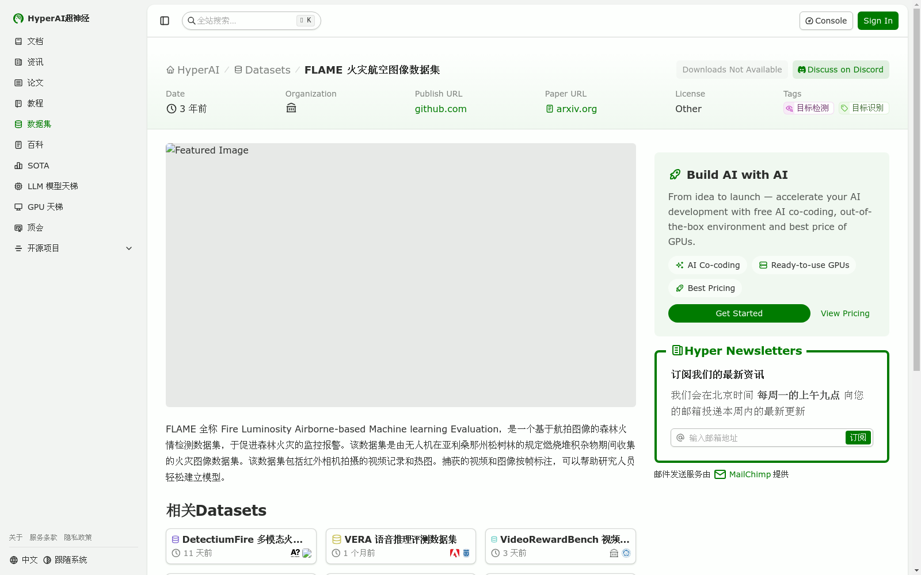Open the 服务条款 footer link
Image resolution: width=921 pixels, height=575 pixels.
(x=43, y=538)
